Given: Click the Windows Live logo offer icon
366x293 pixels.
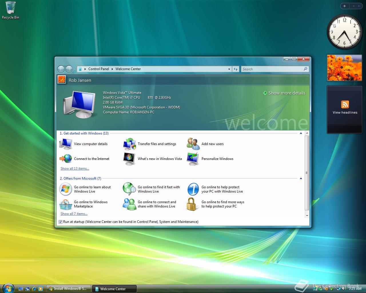Looking at the screenshot, I should (x=65, y=189).
